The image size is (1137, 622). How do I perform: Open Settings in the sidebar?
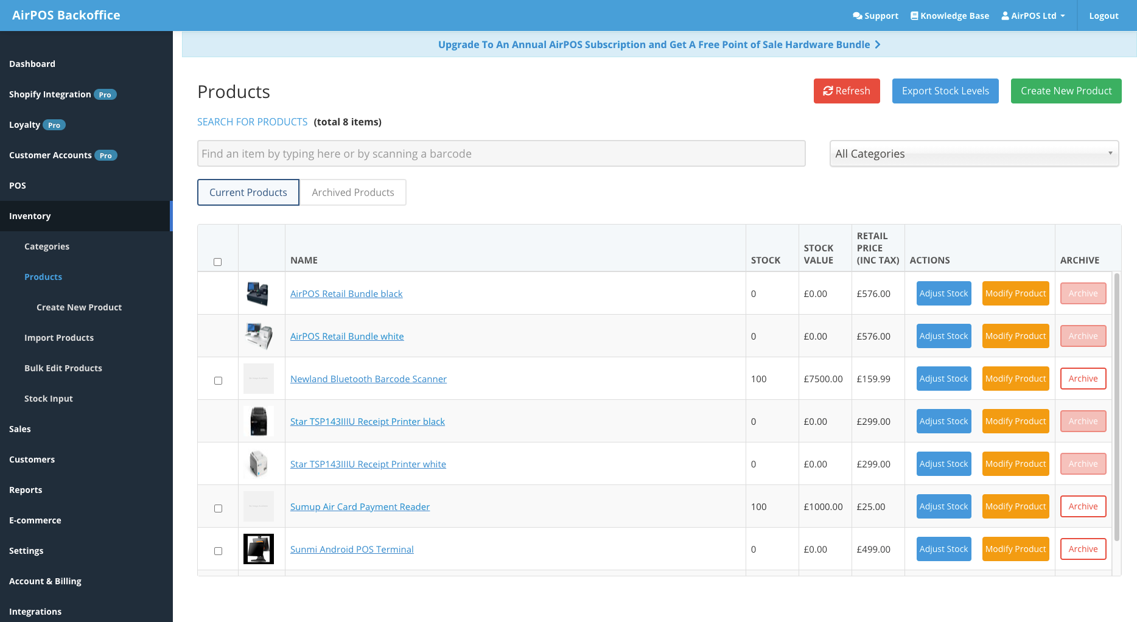tap(26, 551)
